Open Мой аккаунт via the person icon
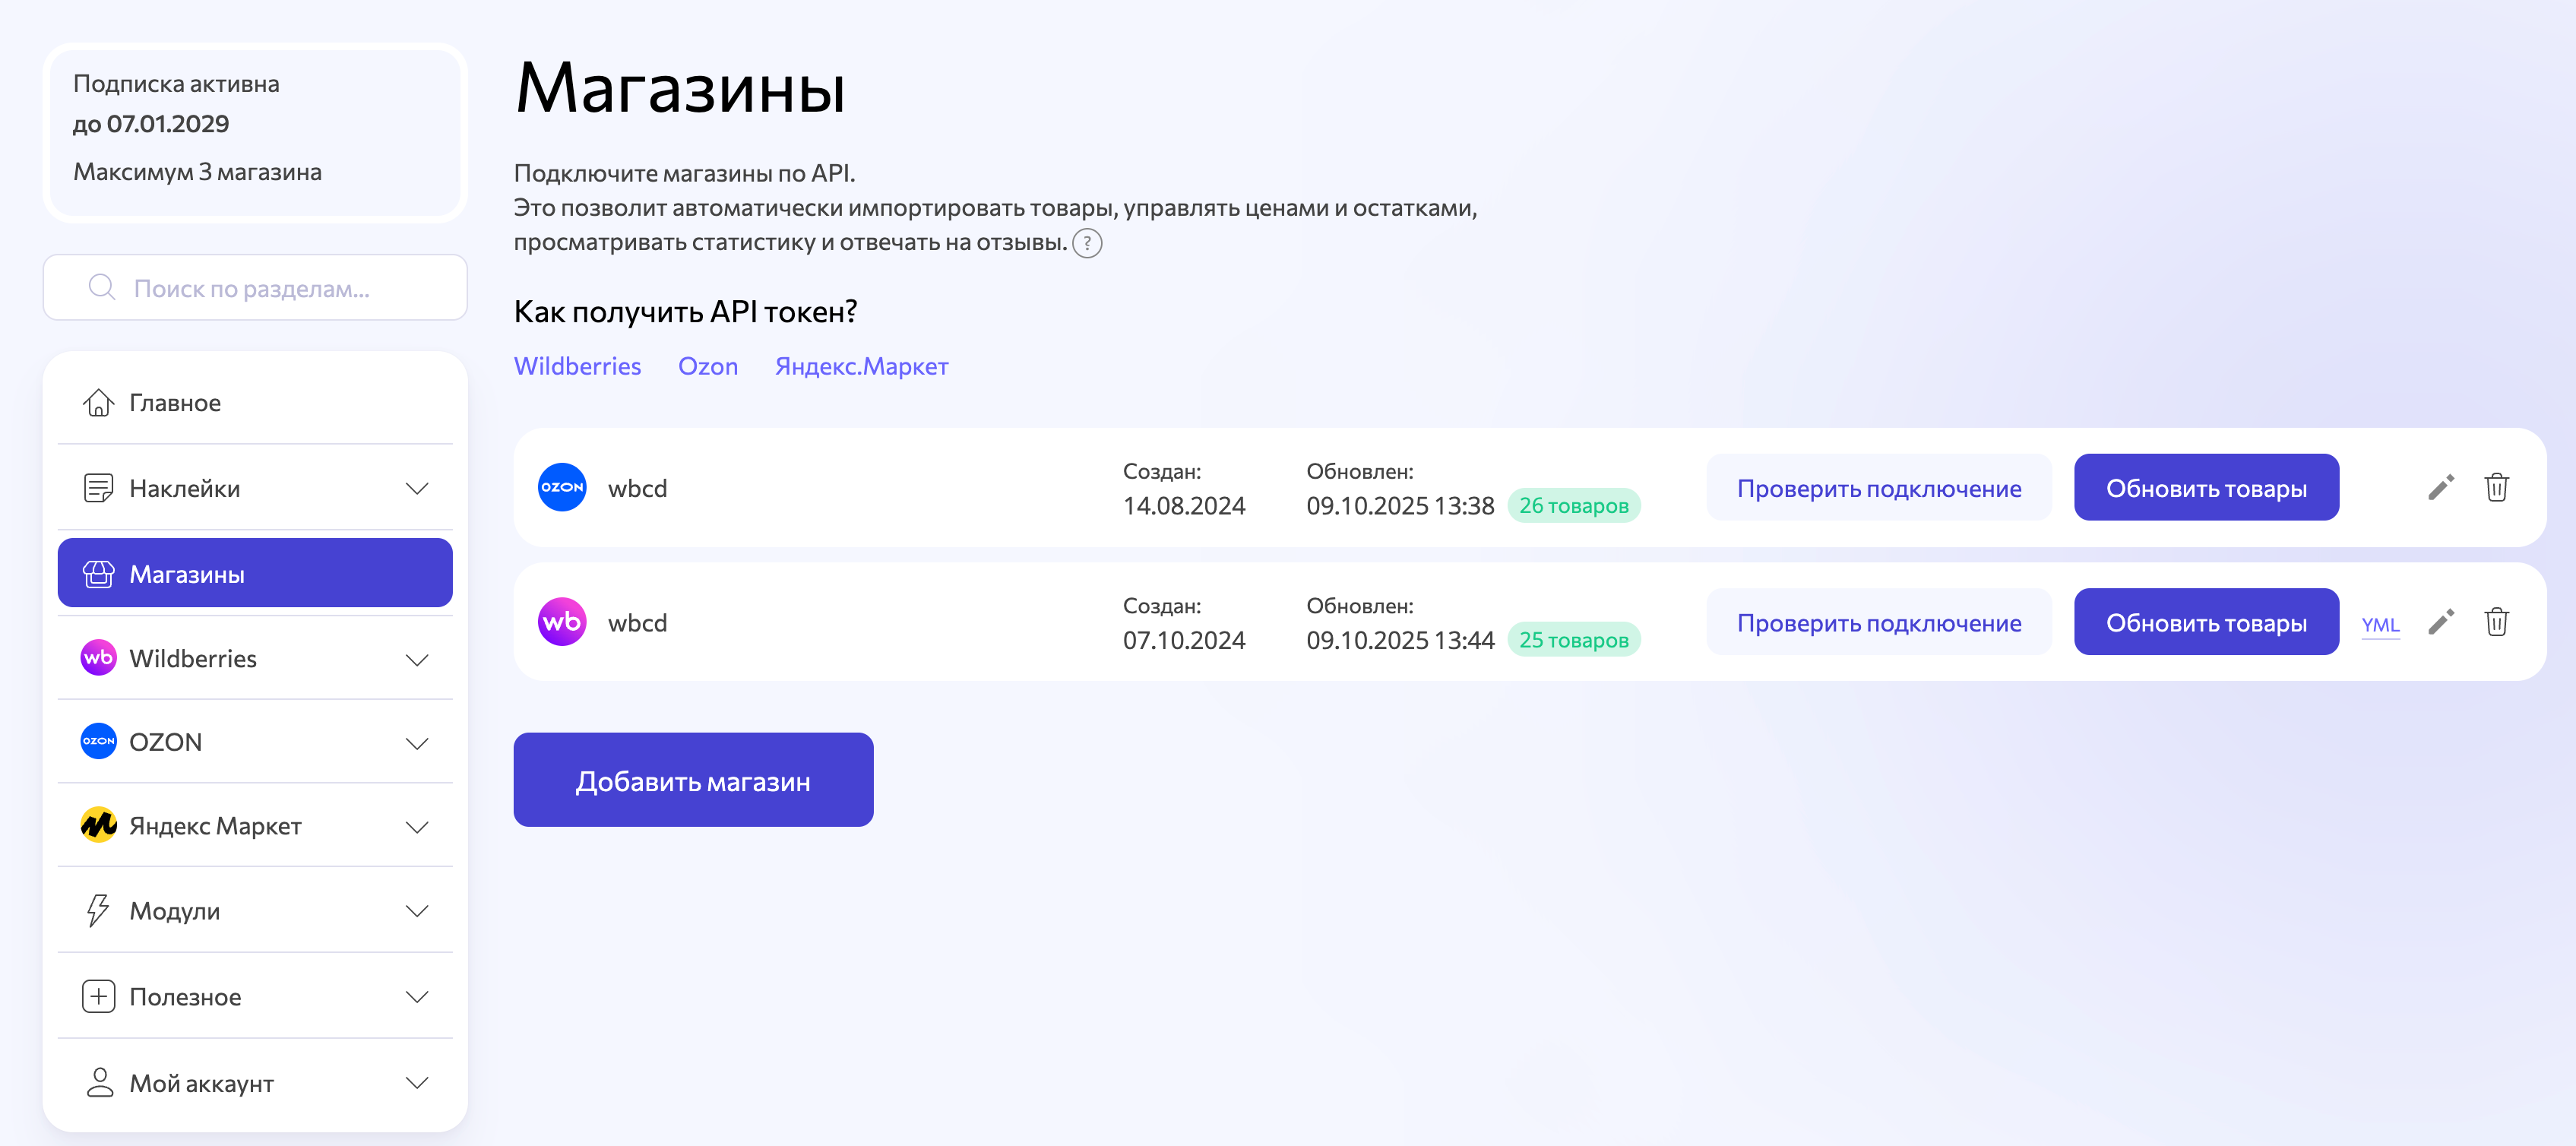The height and width of the screenshot is (1146, 2576). tap(97, 1082)
